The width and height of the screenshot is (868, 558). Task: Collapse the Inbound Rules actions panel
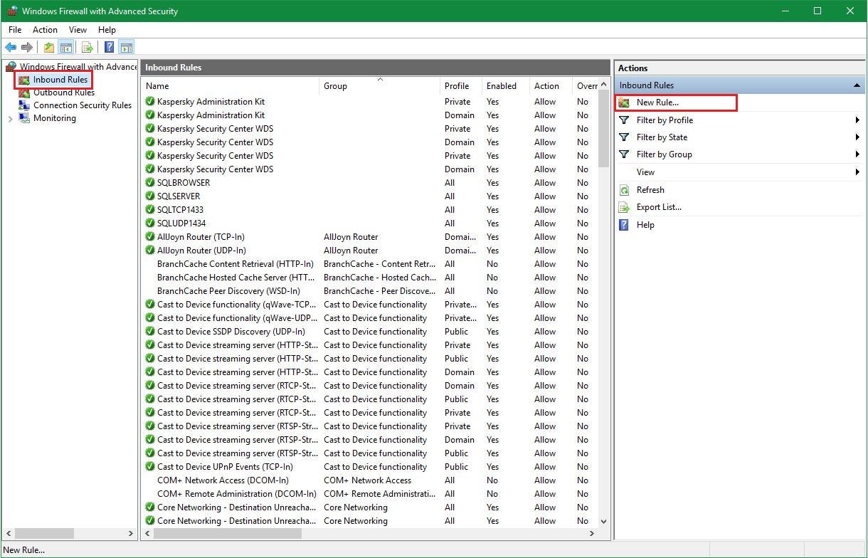pos(857,85)
